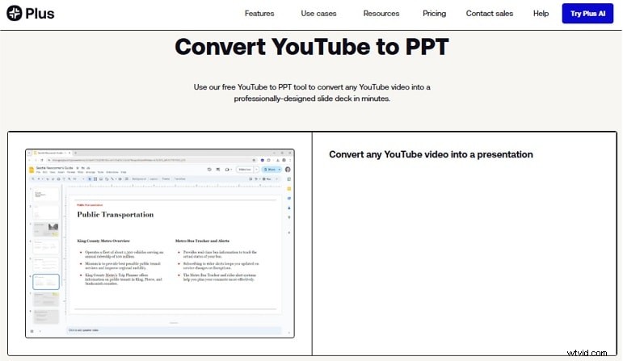Click the Slideshow button in the Slides screenshot
623x361 pixels.
[x=244, y=170]
